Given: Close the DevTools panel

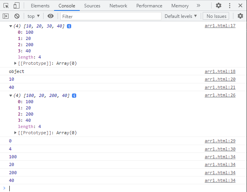Looking at the screenshot, I should point(240,6).
